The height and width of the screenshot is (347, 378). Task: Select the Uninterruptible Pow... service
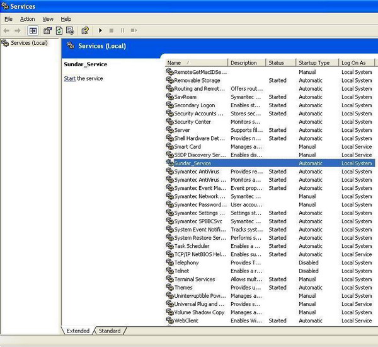pos(270,295)
